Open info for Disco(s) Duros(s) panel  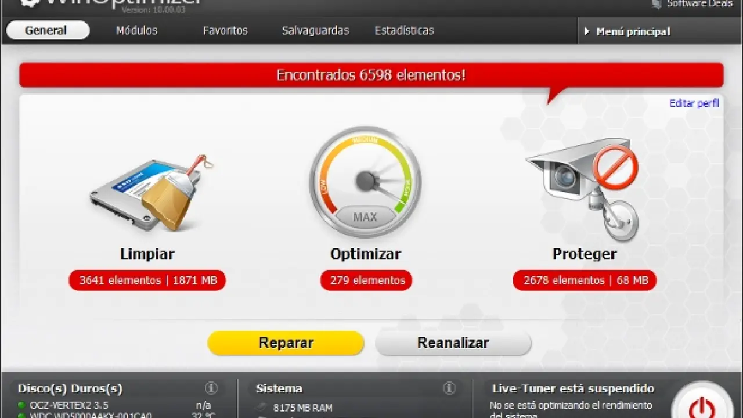(211, 388)
